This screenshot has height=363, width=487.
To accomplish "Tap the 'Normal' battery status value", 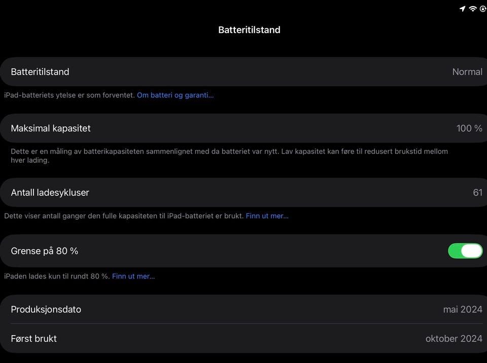I will (467, 72).
